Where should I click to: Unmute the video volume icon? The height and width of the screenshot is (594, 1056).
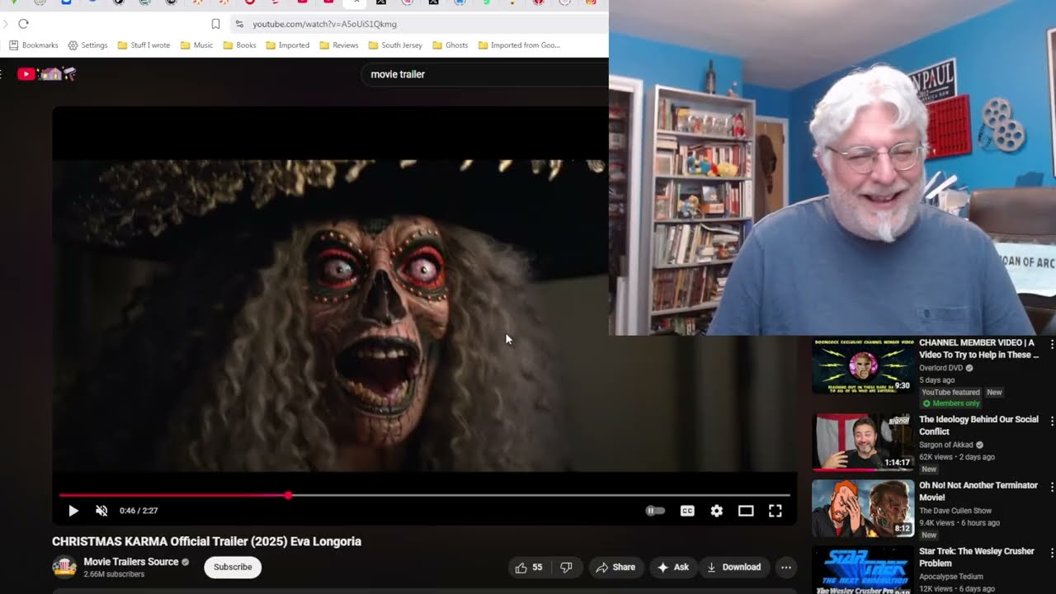tap(101, 511)
